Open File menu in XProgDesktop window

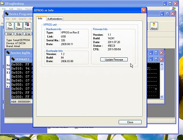(4, 9)
